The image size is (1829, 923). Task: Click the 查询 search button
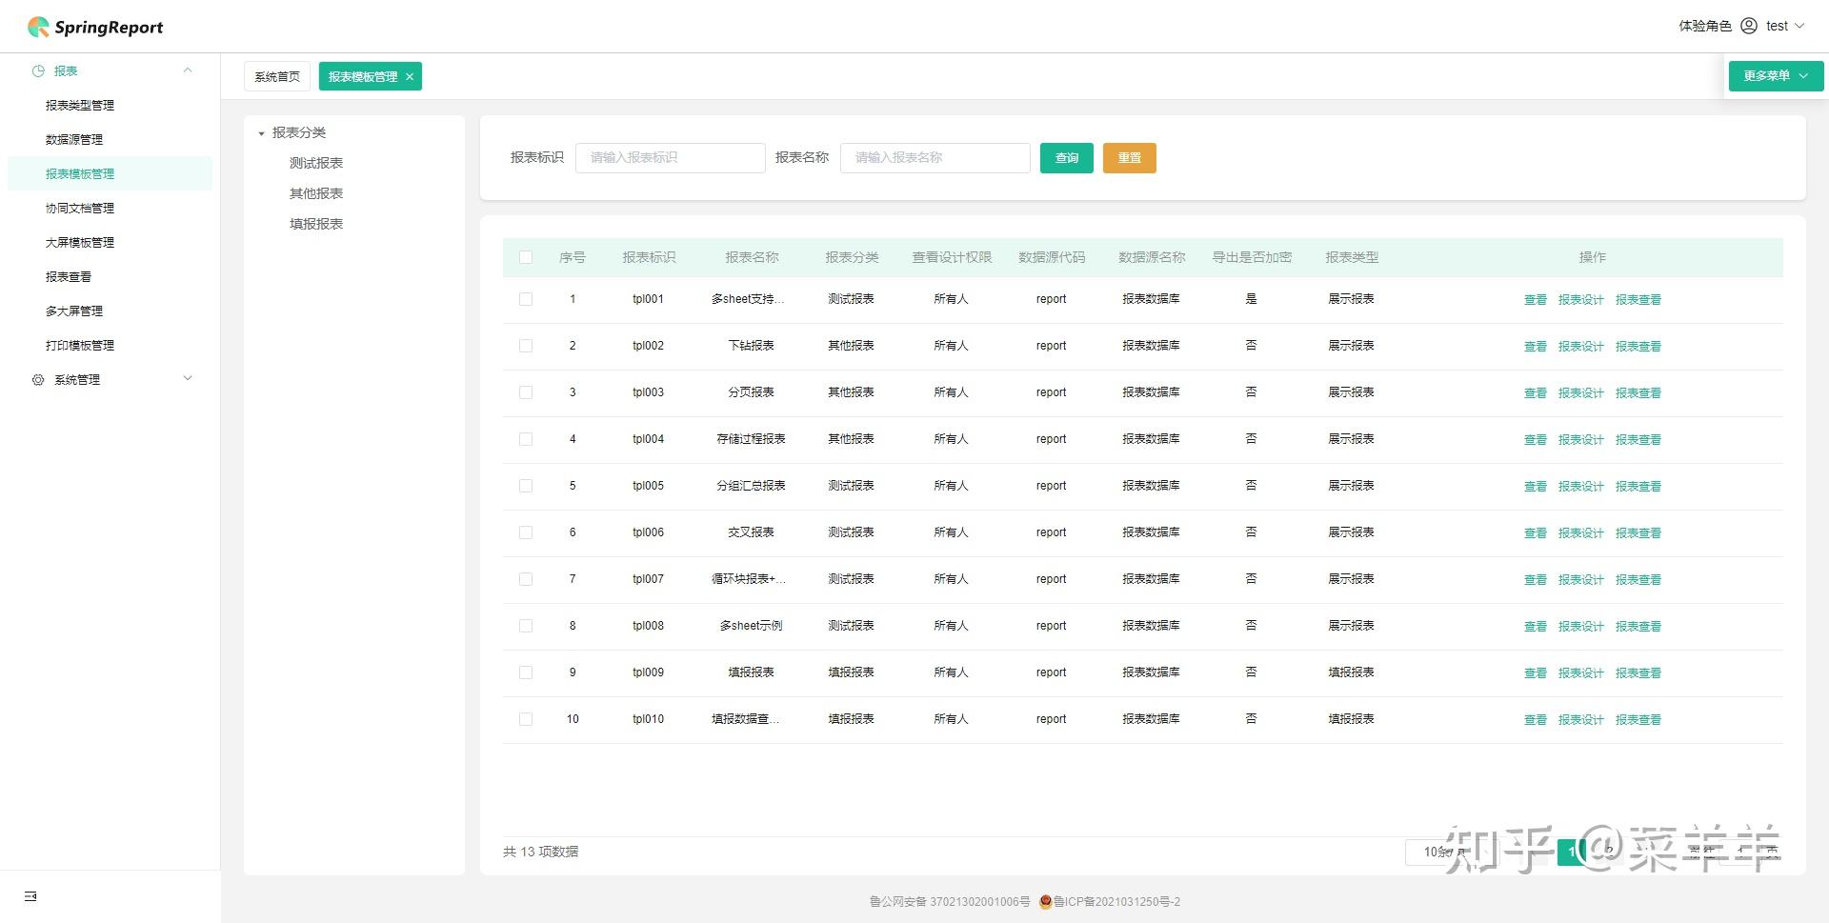click(x=1066, y=158)
